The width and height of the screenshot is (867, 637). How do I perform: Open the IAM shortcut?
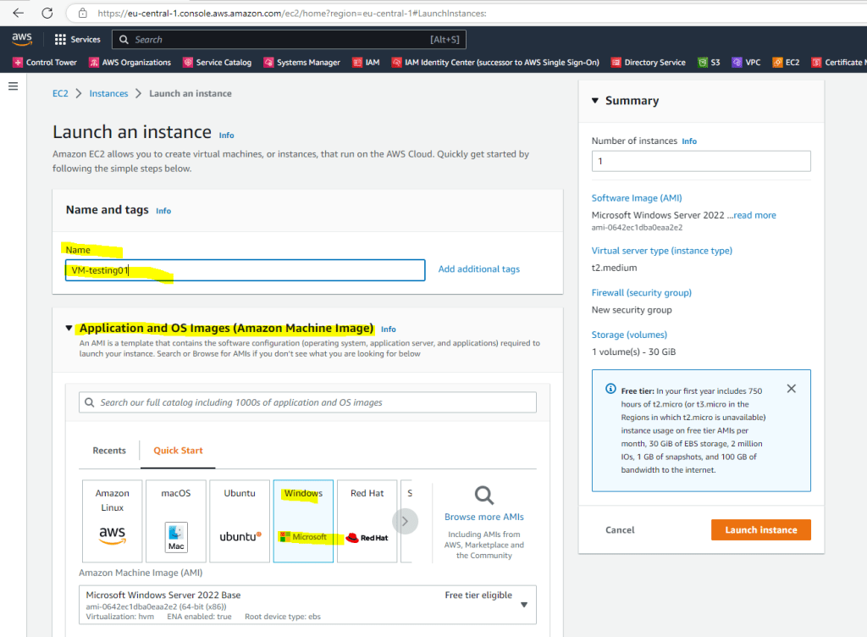366,63
